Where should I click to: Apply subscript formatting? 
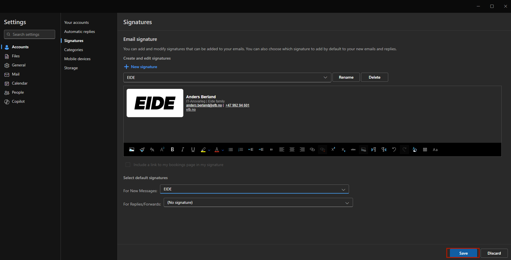pos(343,150)
